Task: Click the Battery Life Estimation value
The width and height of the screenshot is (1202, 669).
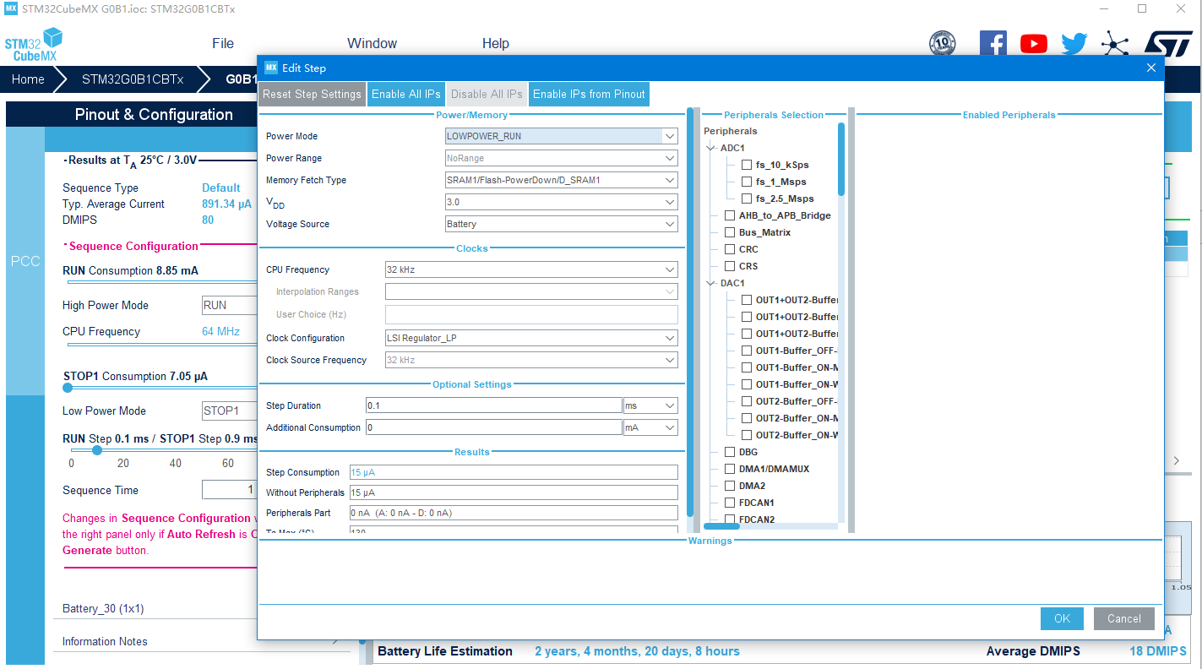Action: coord(637,651)
